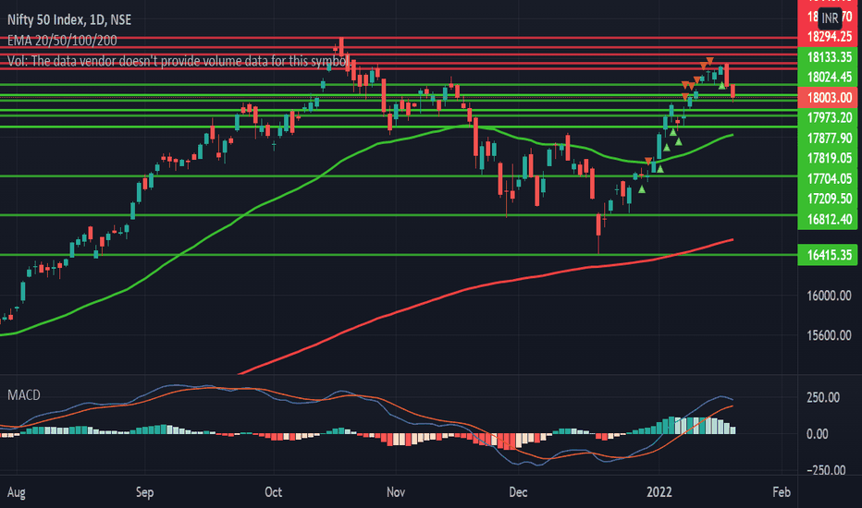Click the Dec label on time axis
This screenshot has width=862, height=508.
tap(518, 492)
